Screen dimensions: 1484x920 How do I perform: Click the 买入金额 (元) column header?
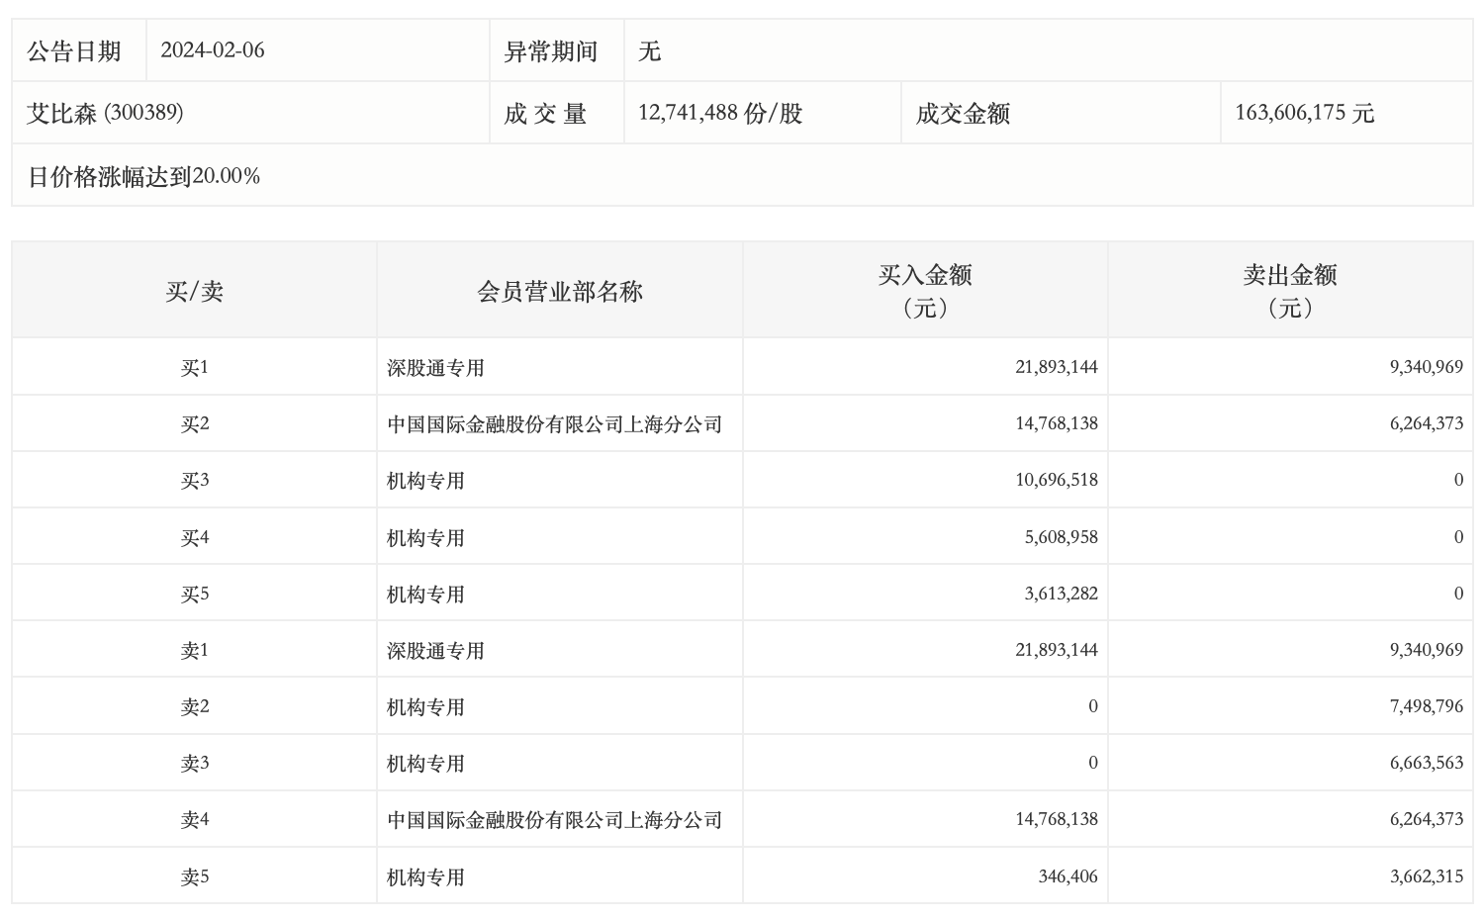925,291
